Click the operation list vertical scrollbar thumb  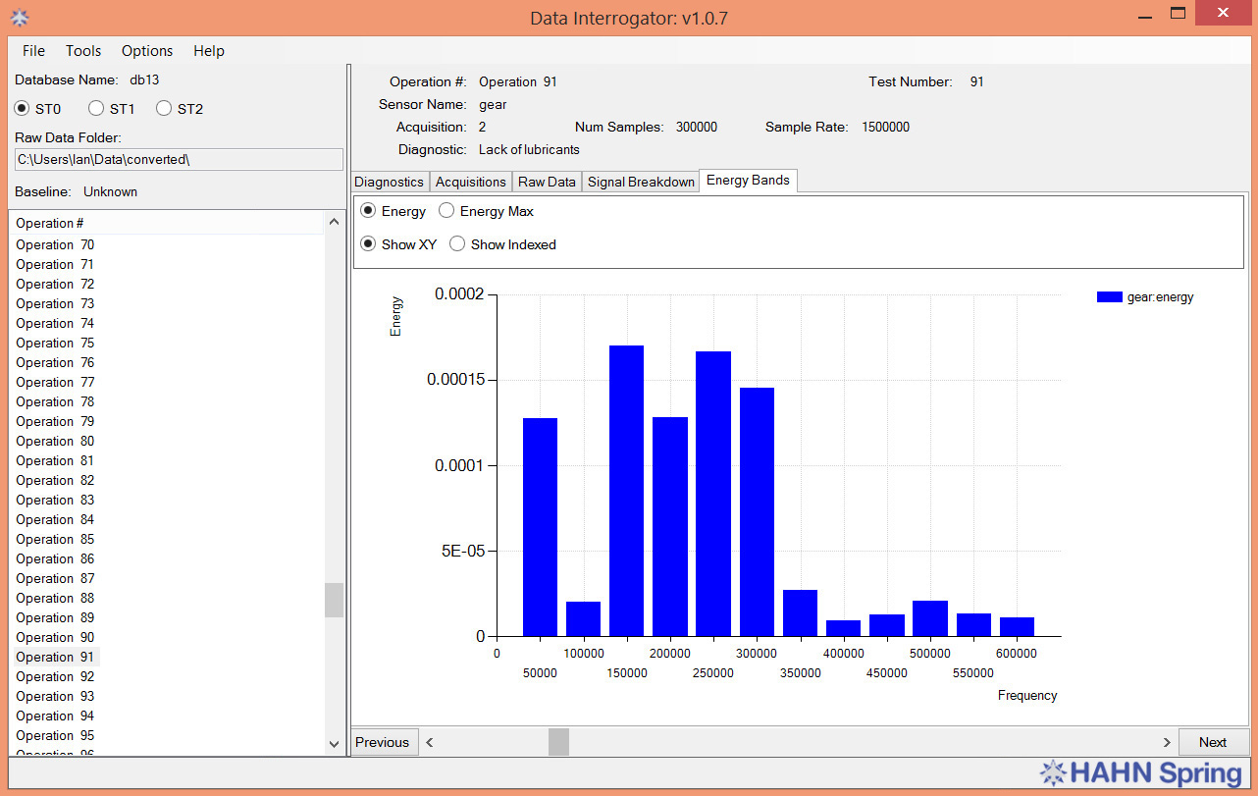[335, 600]
